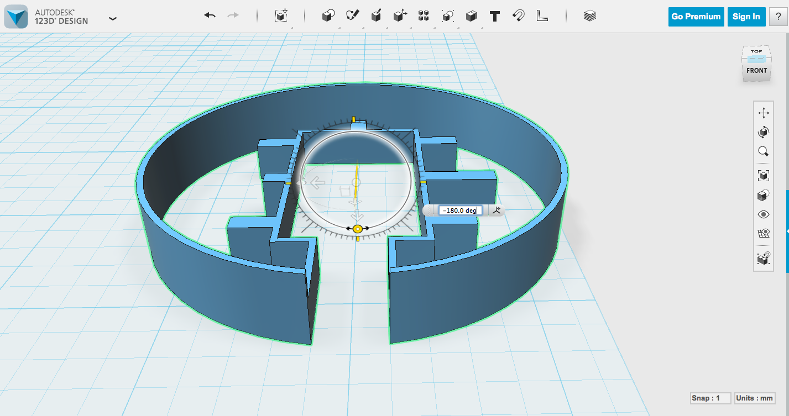Viewport: 789px width, 416px height.
Task: Switch to the TOP view on the view cube
Action: point(757,50)
